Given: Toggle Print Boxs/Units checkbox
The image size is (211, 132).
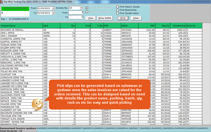Looking at the screenshot, I should (x=118, y=10).
